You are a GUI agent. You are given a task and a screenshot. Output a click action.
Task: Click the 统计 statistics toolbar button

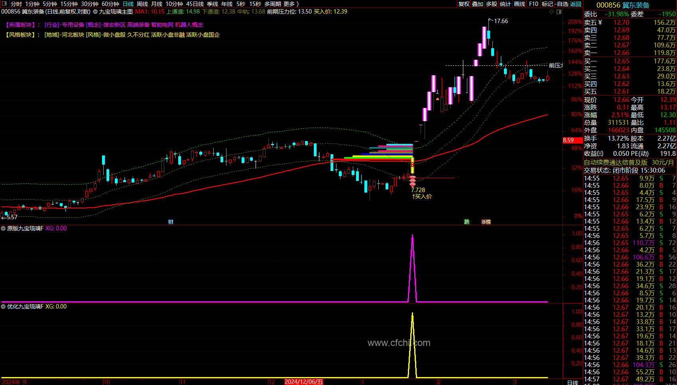[x=505, y=4]
